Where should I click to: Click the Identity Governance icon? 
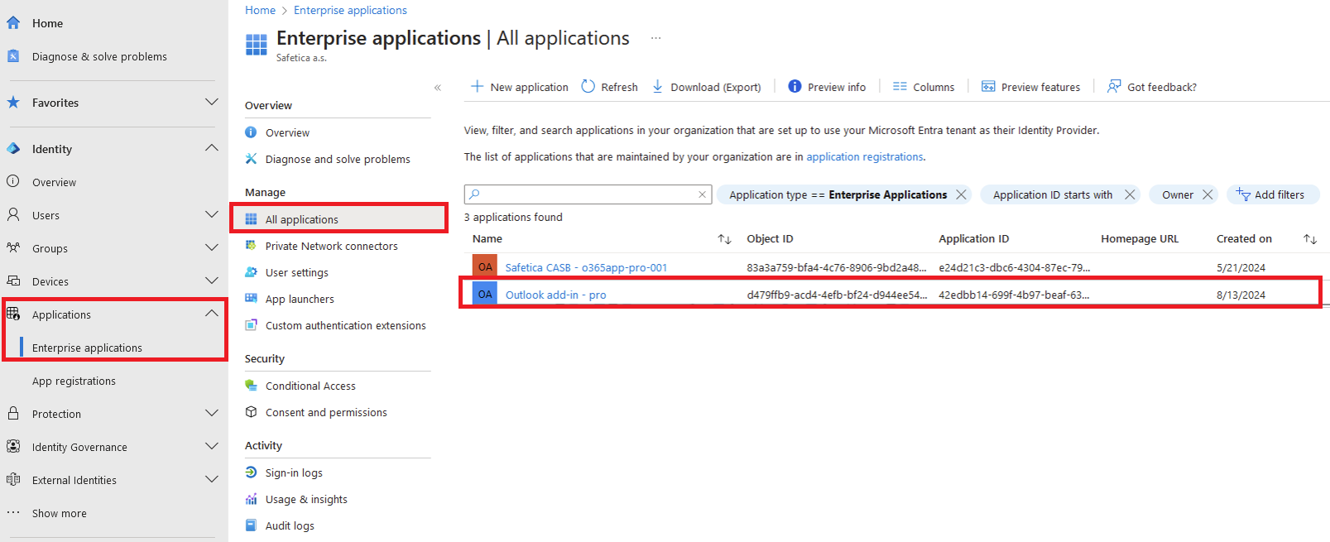(13, 446)
